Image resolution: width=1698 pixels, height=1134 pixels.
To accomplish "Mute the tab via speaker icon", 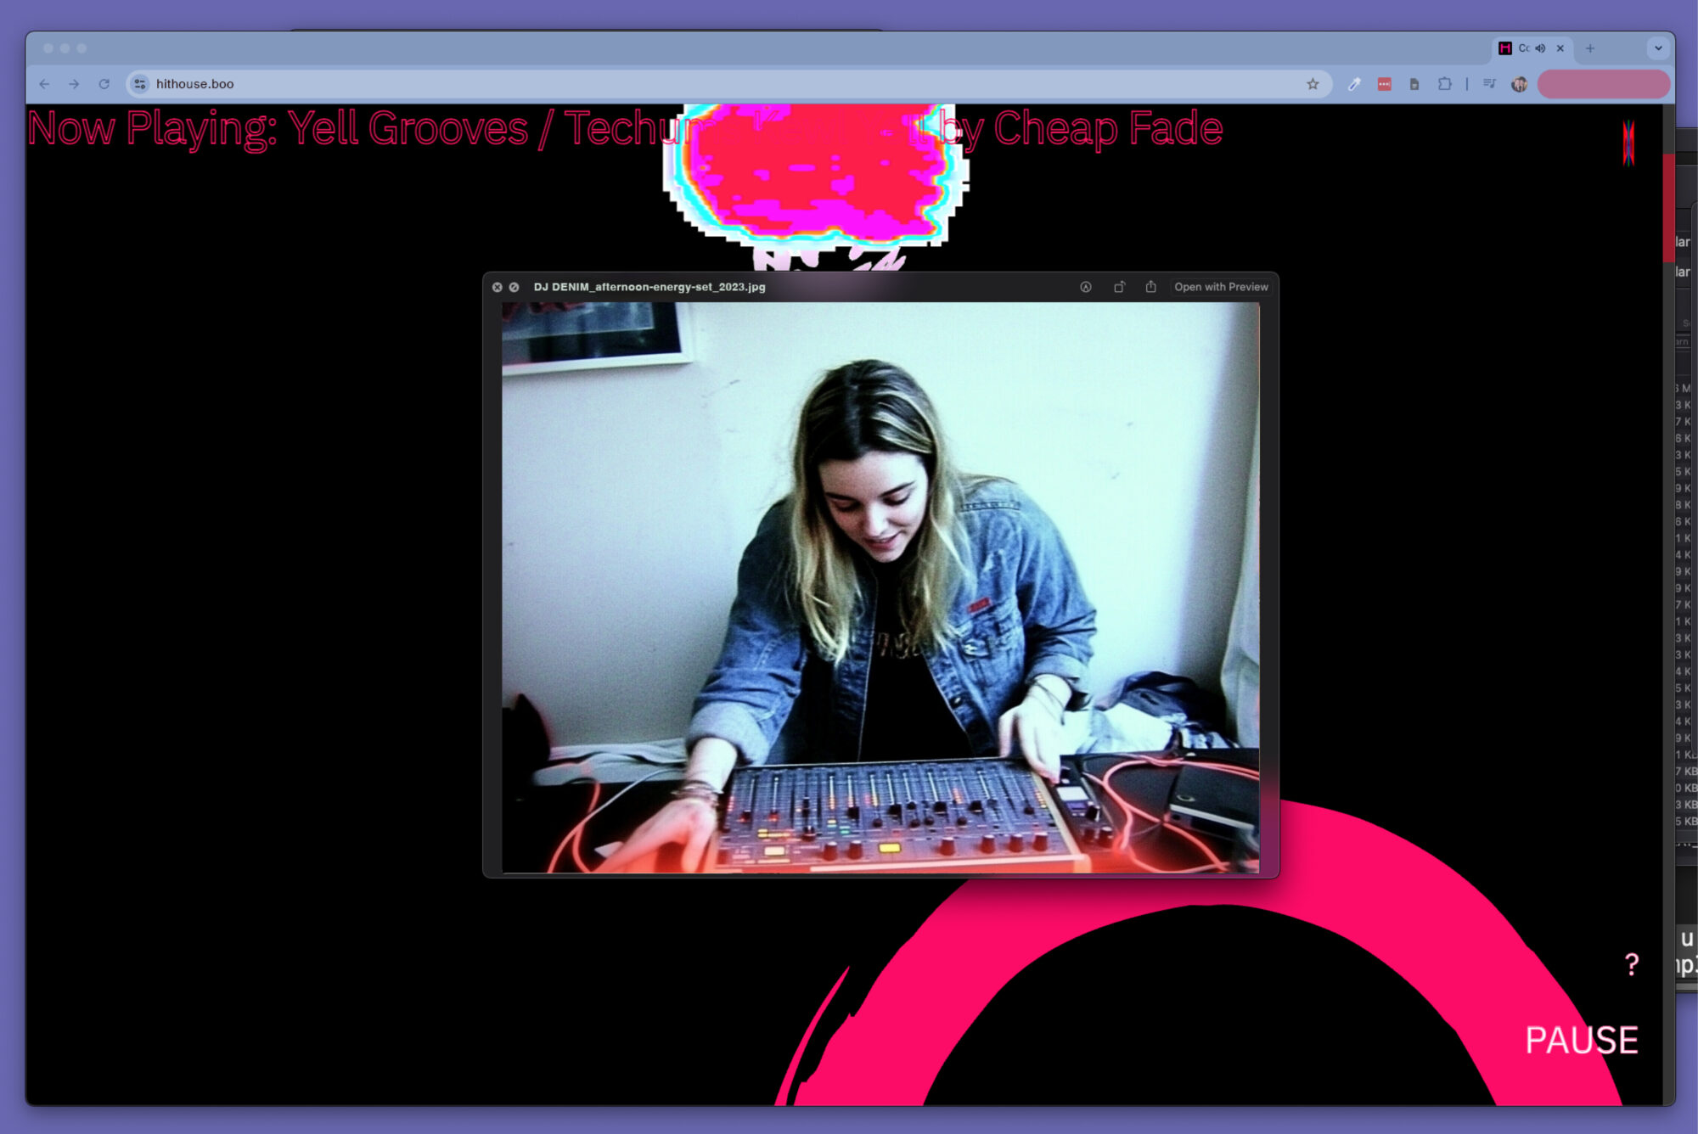I will 1540,48.
